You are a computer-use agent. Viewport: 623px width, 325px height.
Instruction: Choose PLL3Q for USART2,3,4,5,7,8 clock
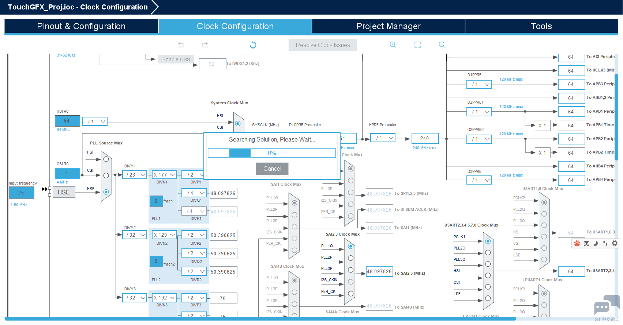coord(488,264)
